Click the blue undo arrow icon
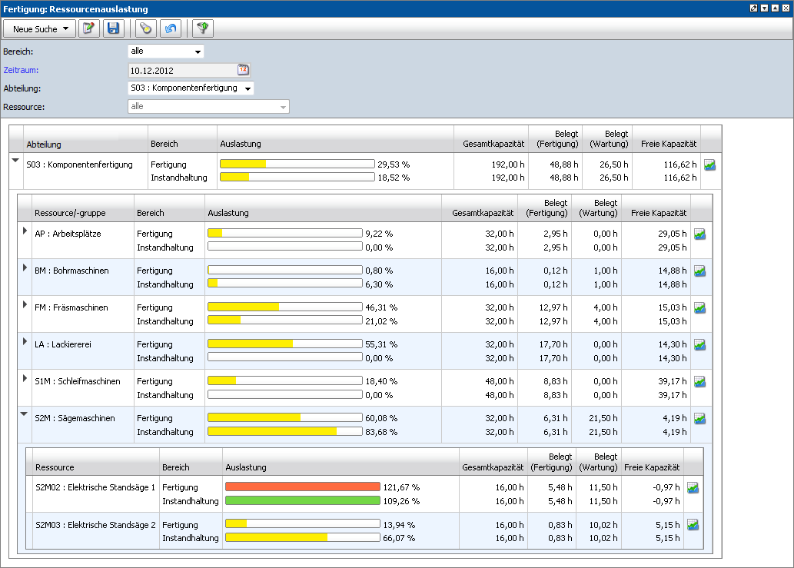This screenshot has width=794, height=568. (x=170, y=28)
